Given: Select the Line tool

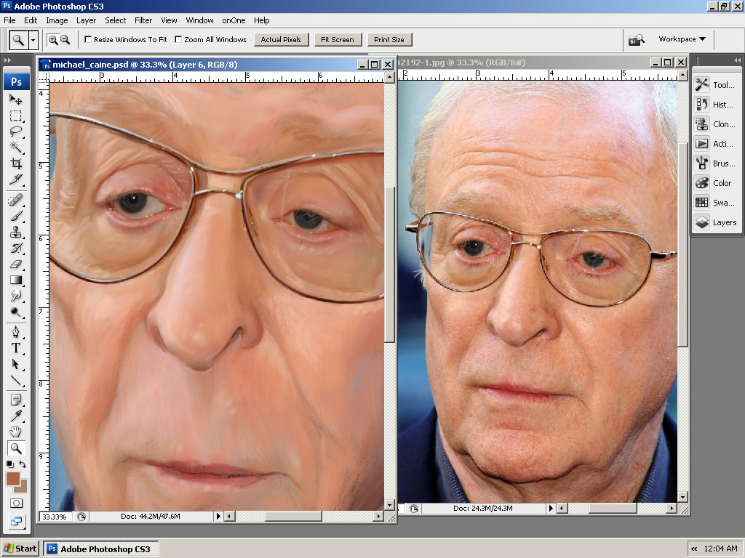Looking at the screenshot, I should 16,381.
